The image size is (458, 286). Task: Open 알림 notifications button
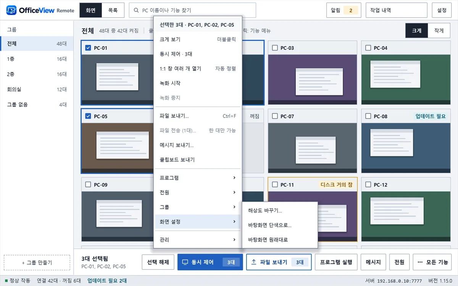click(343, 10)
